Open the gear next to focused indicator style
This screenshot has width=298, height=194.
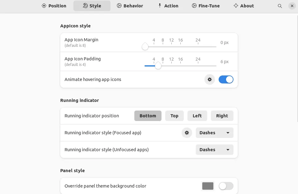pyautogui.click(x=187, y=133)
